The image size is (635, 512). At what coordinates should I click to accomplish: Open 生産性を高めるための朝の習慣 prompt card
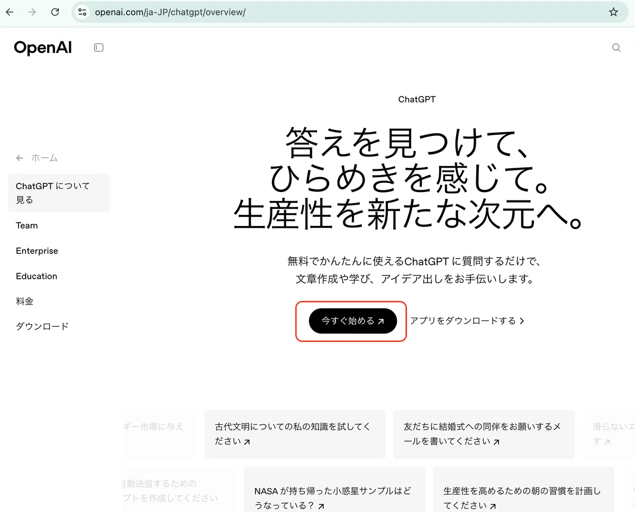click(523, 489)
